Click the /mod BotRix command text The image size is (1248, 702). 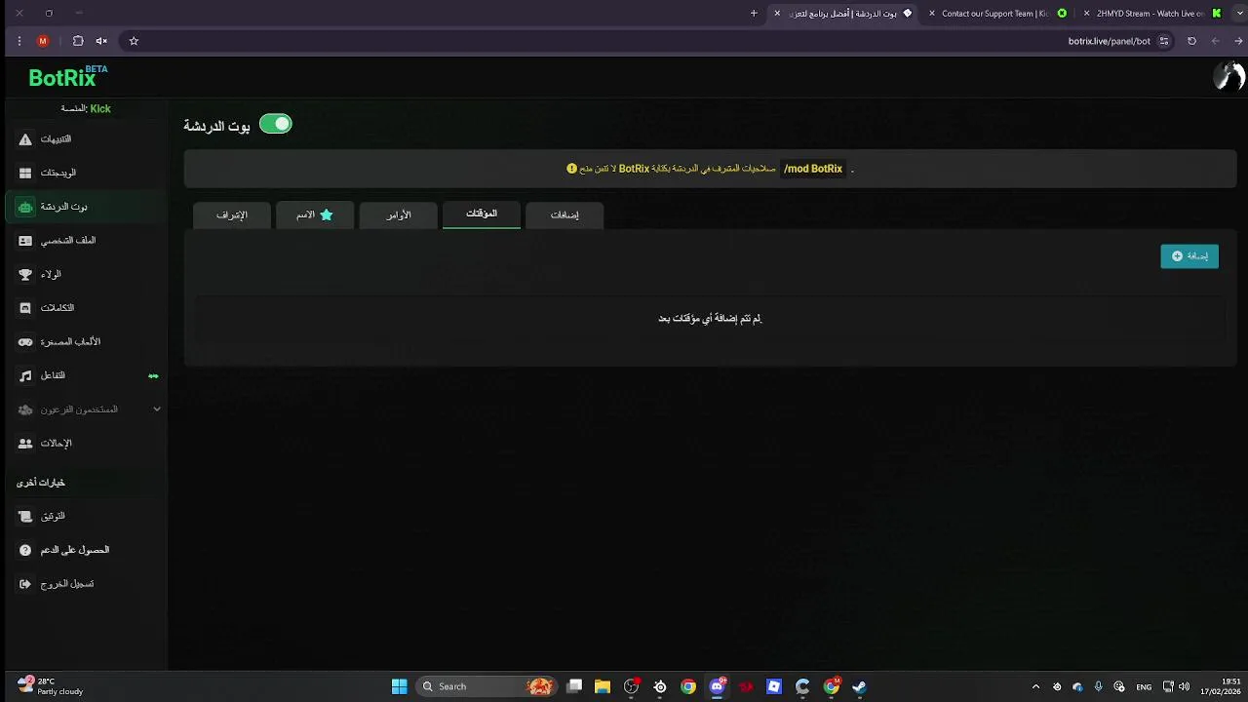813,169
